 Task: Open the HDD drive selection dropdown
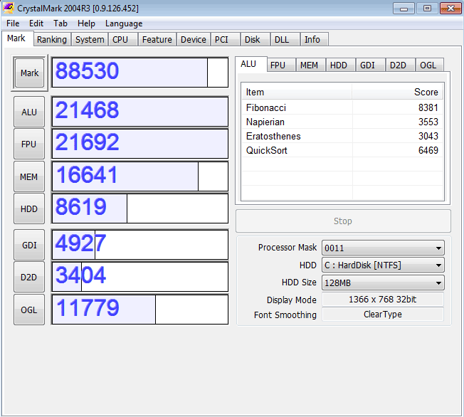pos(383,265)
